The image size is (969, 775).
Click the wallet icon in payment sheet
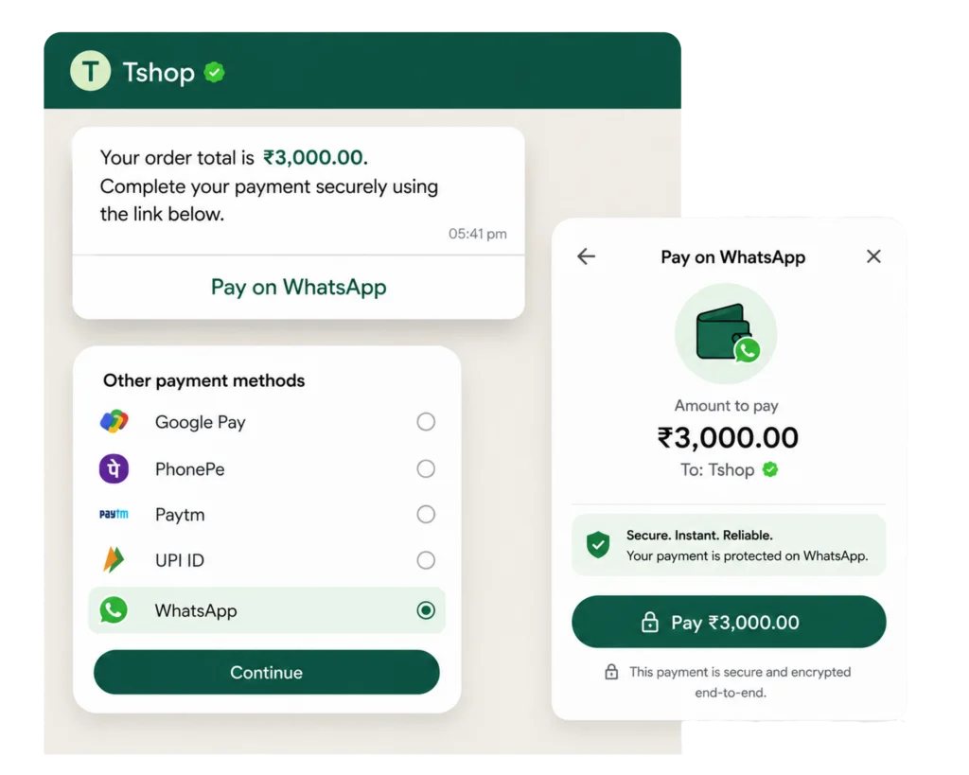[726, 334]
